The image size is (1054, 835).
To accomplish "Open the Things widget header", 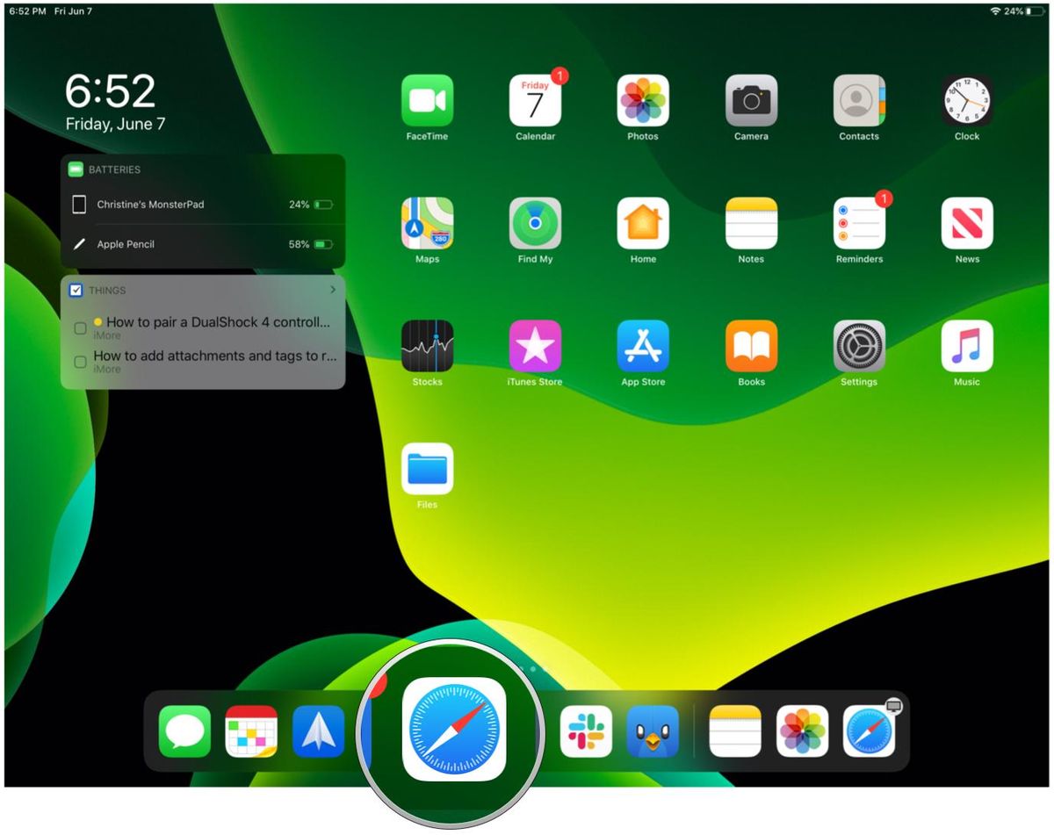I will pos(203,291).
